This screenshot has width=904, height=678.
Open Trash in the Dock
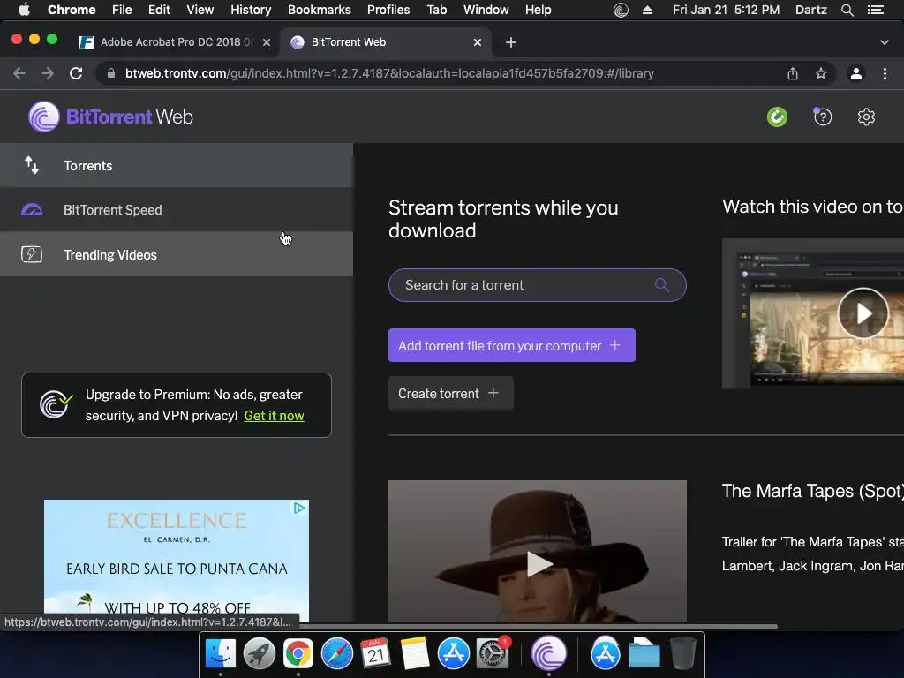(682, 654)
